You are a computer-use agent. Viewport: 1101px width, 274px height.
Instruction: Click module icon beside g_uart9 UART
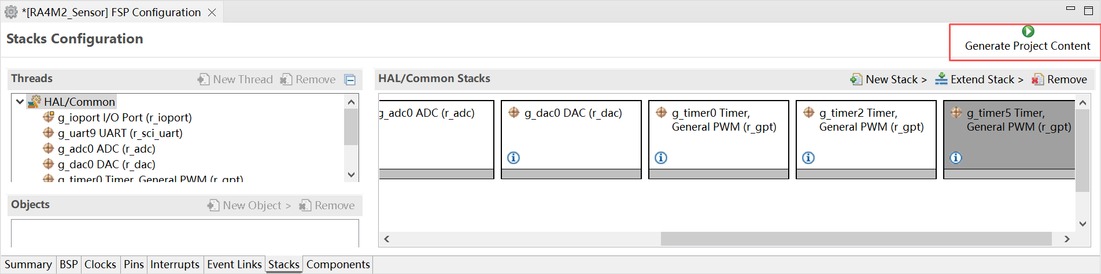pyautogui.click(x=49, y=132)
